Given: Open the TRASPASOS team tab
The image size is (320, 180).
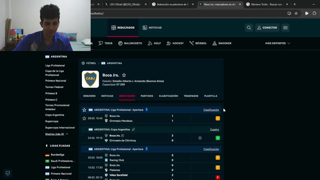Looking at the screenshot, I should [x=191, y=96].
